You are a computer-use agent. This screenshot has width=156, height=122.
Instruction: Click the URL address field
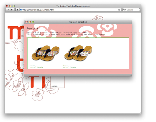pos(70,10)
